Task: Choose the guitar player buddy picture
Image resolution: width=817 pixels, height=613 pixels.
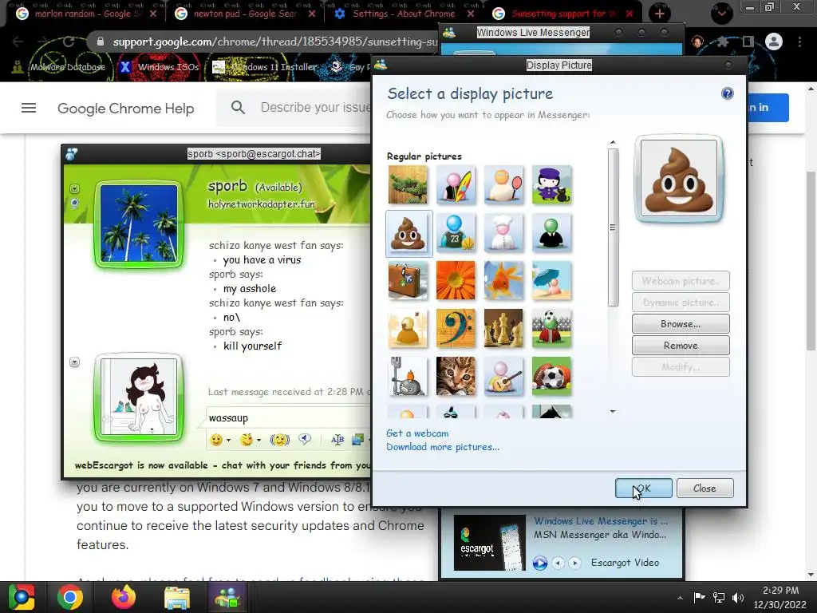Action: (503, 377)
